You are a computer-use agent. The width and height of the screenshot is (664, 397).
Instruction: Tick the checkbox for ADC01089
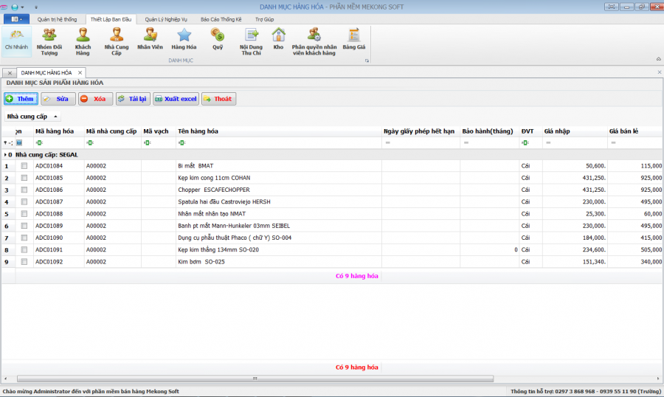click(24, 226)
